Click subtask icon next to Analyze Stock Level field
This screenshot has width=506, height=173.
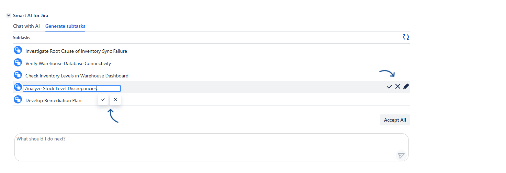point(18,87)
